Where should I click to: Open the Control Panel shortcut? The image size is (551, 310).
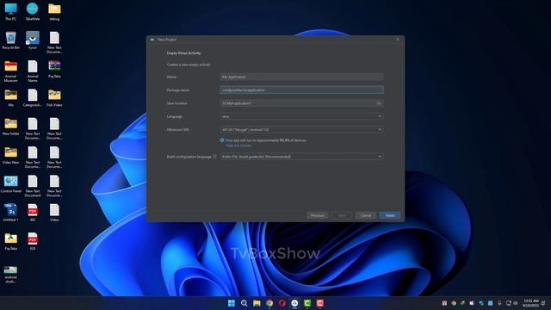tap(10, 184)
